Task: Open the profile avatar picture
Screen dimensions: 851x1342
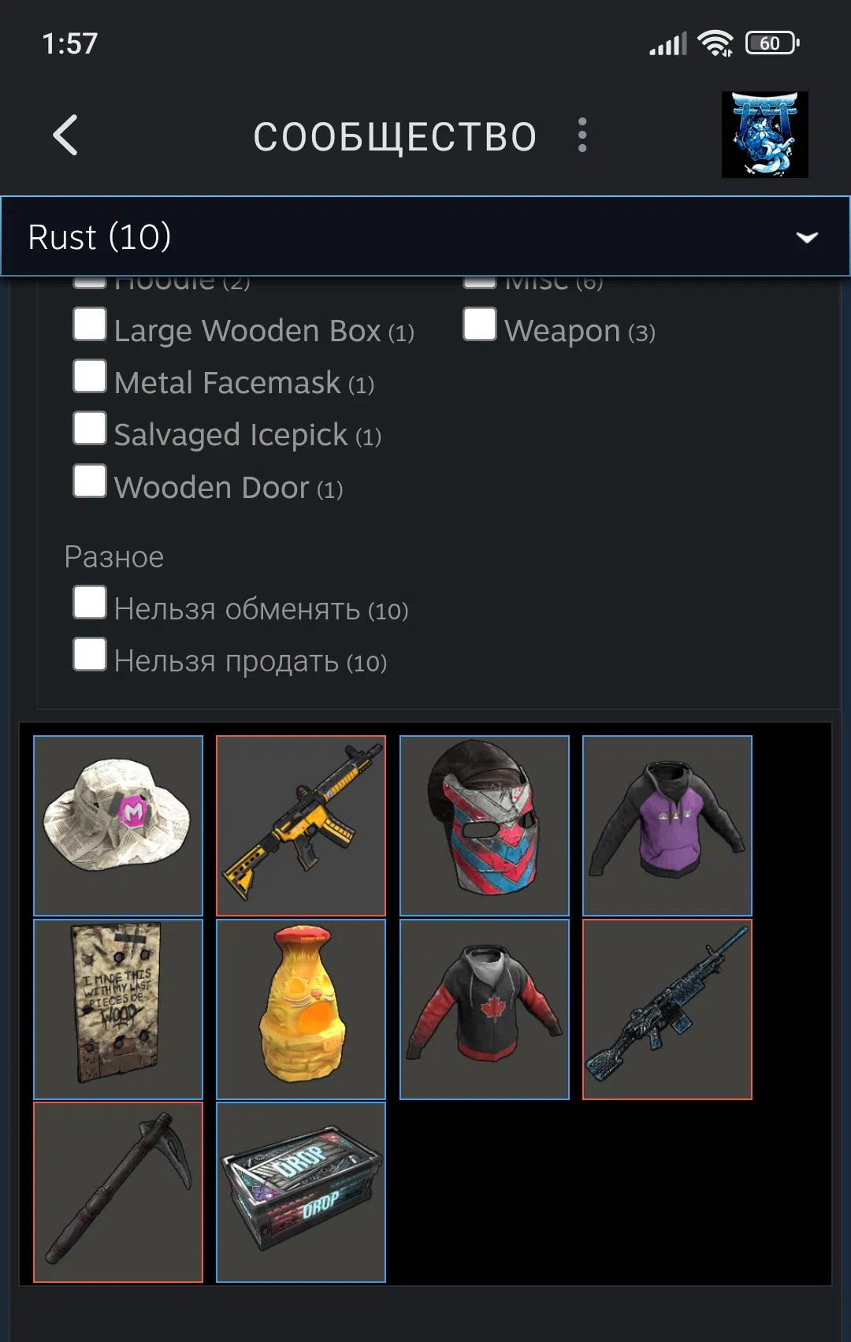Action: pos(764,135)
